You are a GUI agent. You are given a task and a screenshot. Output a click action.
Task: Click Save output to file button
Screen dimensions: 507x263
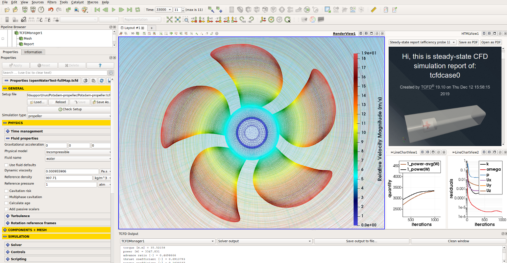coord(361,241)
